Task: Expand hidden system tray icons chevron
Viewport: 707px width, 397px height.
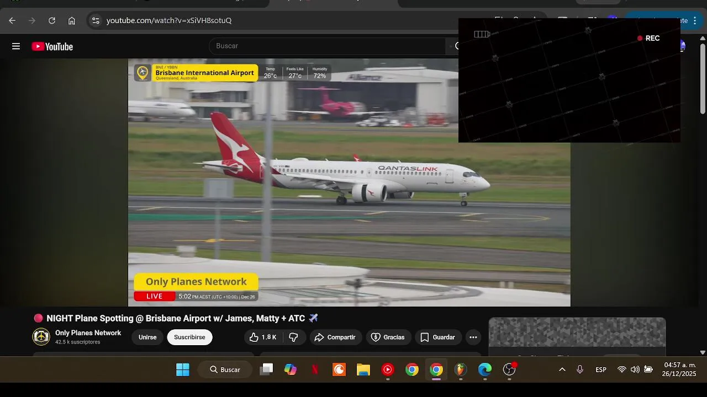Action: click(562, 369)
